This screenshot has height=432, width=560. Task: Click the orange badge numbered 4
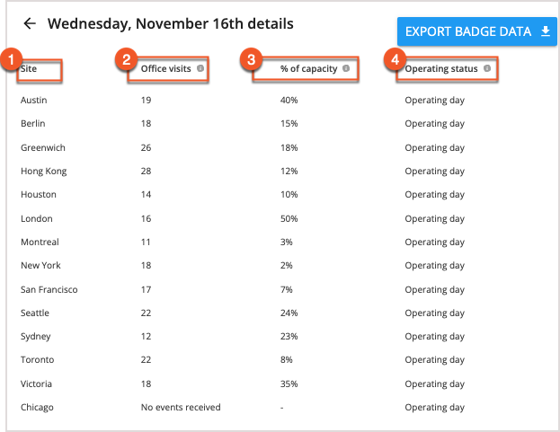392,61
